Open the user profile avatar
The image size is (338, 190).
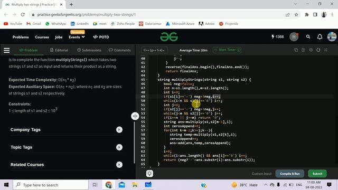pos(332,36)
